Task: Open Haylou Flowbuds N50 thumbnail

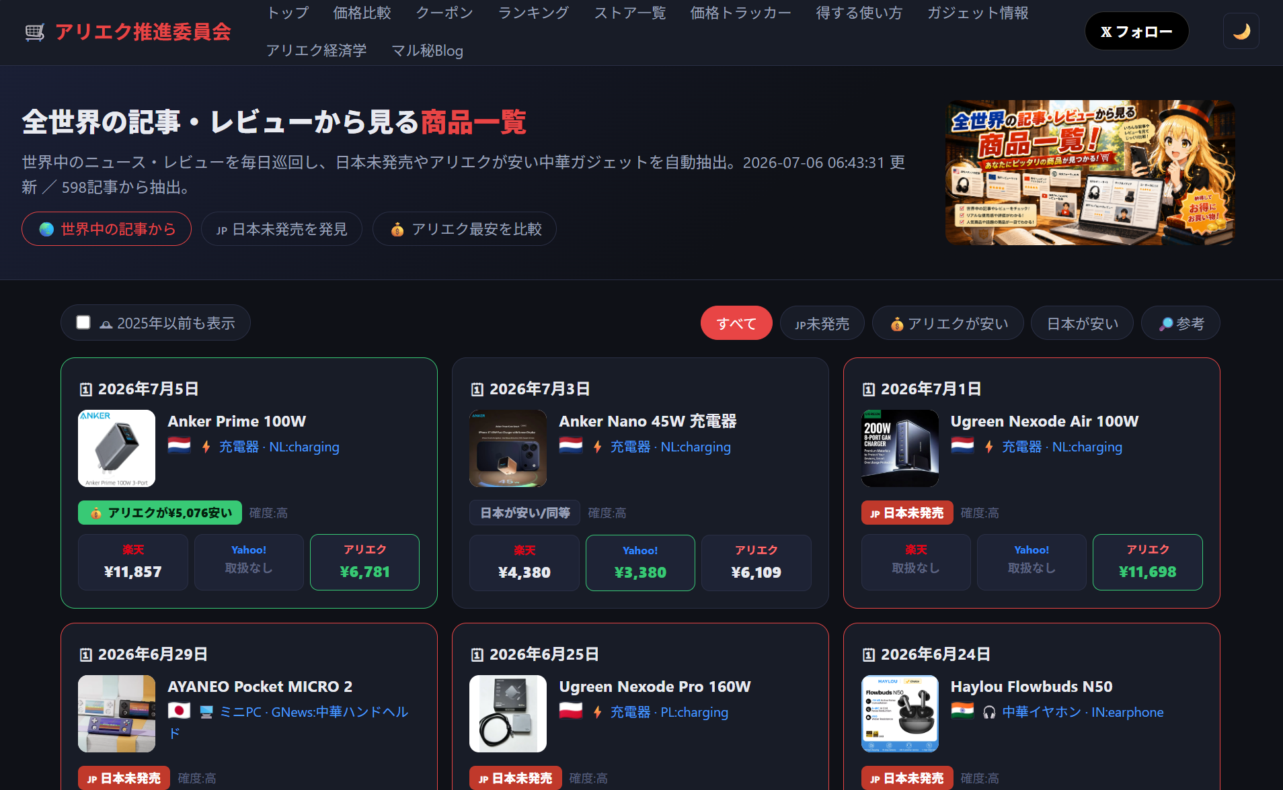Action: 900,713
